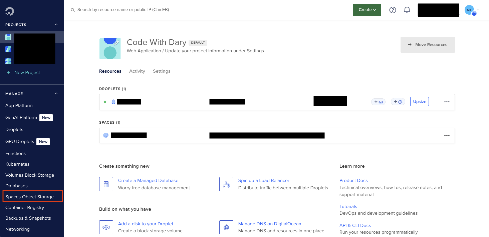489x237 pixels.
Task: Click the second project icon in the sidebar
Action: (8, 49)
